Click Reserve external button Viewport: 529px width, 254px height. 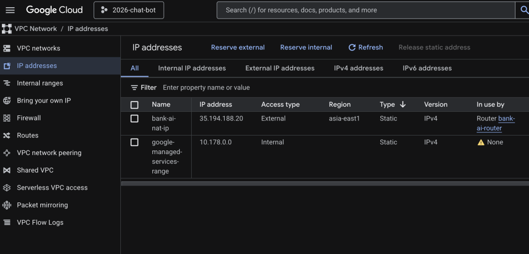[238, 47]
